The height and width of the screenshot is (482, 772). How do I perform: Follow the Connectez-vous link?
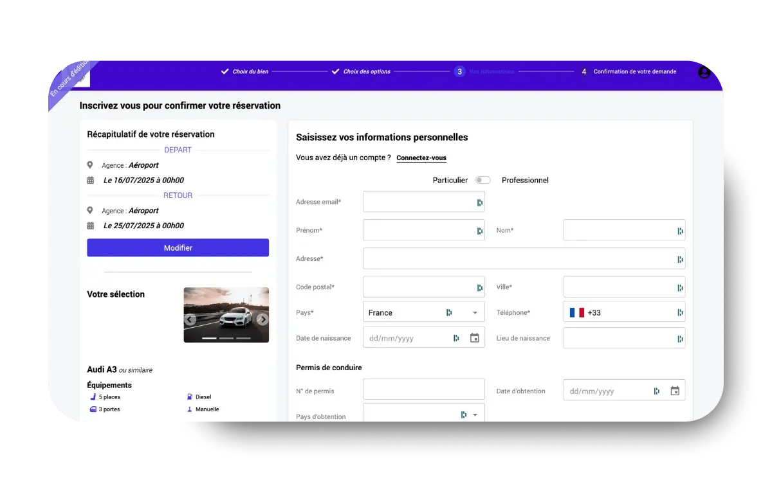421,158
